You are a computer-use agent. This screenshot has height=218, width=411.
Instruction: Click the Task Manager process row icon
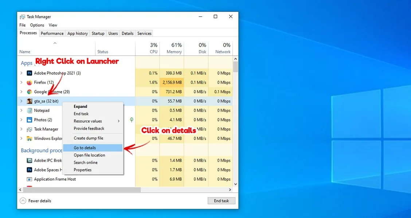pyautogui.click(x=30, y=129)
